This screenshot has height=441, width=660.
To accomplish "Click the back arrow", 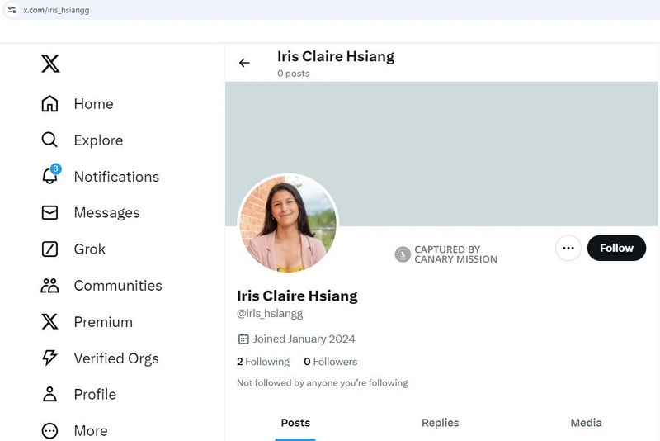I will pyautogui.click(x=244, y=63).
